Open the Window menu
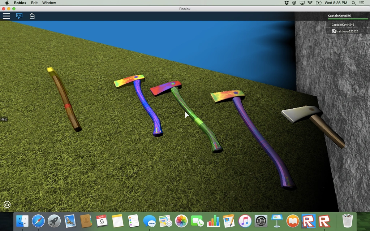Image resolution: width=370 pixels, height=231 pixels. [x=49, y=3]
